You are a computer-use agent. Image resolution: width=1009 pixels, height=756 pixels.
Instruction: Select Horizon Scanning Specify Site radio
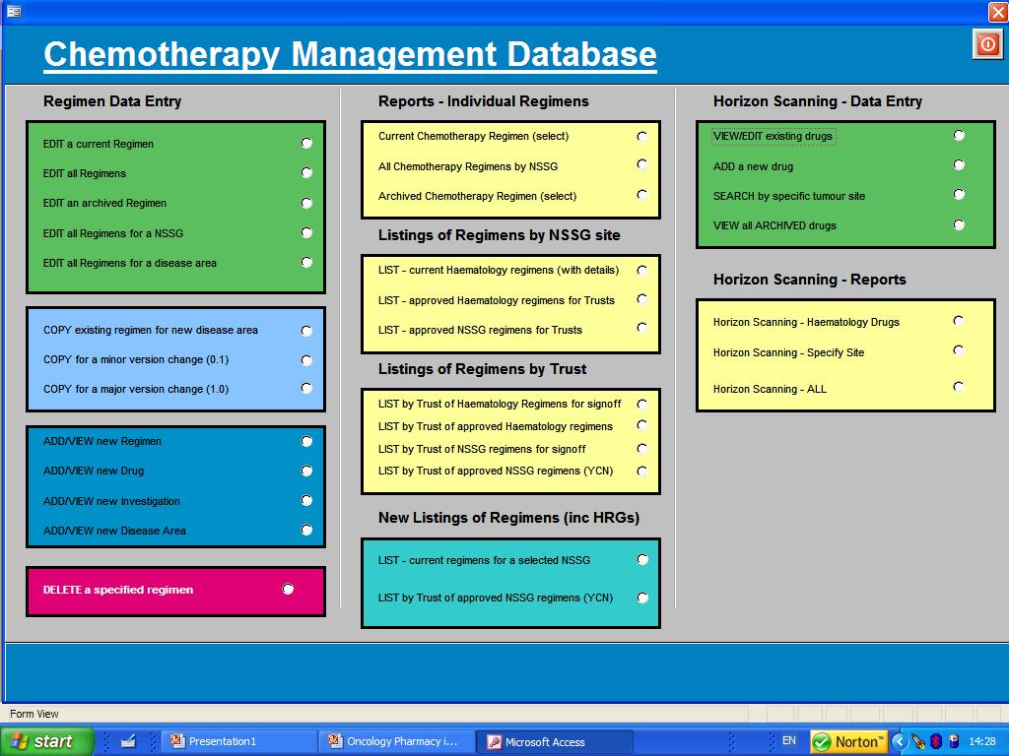959,350
